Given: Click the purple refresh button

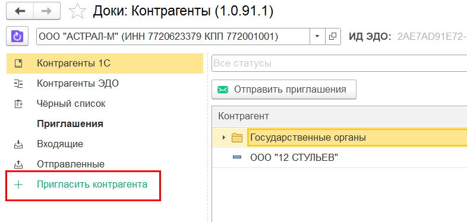Looking at the screenshot, I should pos(17,37).
